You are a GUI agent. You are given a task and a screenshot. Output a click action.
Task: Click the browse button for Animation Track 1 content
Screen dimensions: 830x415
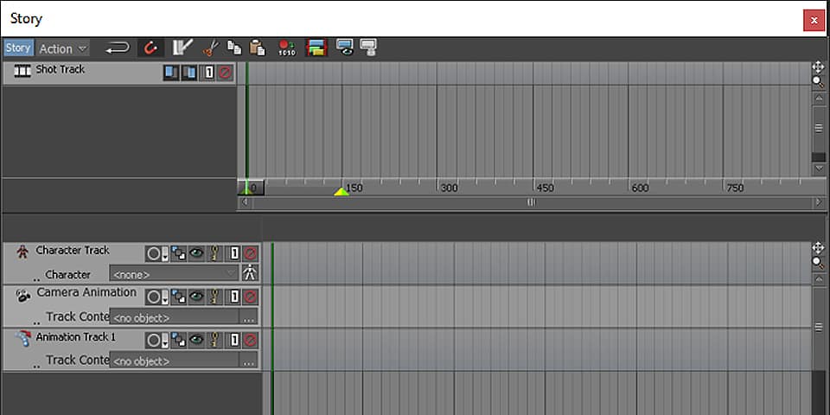[249, 361]
